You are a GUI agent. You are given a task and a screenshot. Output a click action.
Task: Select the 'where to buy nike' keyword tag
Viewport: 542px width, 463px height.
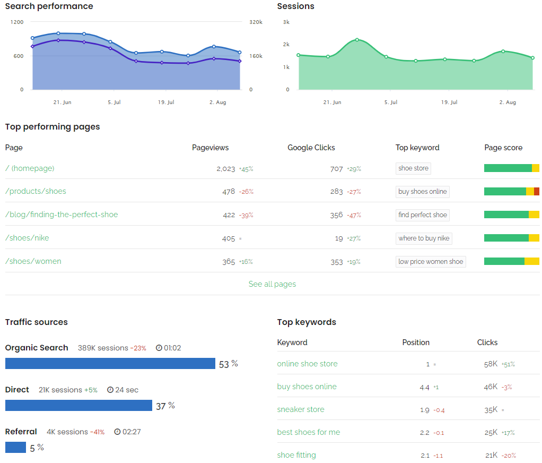(x=424, y=238)
